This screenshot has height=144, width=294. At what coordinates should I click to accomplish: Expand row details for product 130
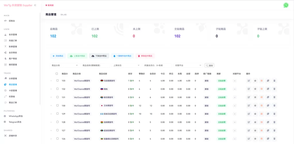tap(51, 106)
